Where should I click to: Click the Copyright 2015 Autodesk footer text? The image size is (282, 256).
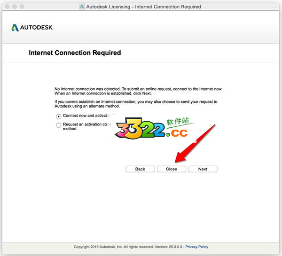128,247
